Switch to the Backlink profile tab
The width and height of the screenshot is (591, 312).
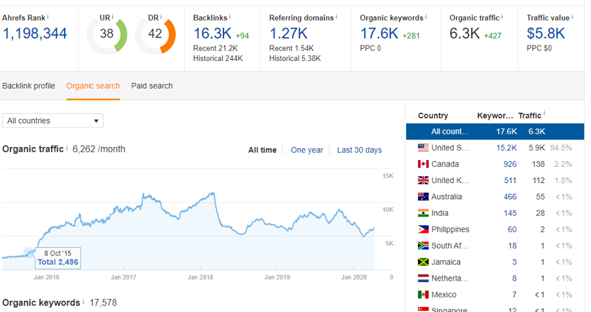click(29, 86)
